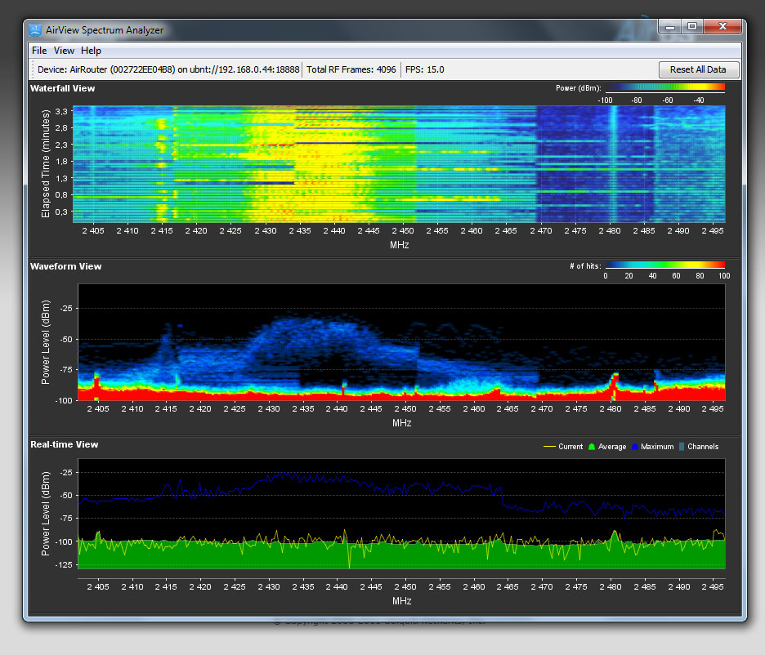Click the AirView icon in title bar
The image size is (765, 655).
[35, 30]
